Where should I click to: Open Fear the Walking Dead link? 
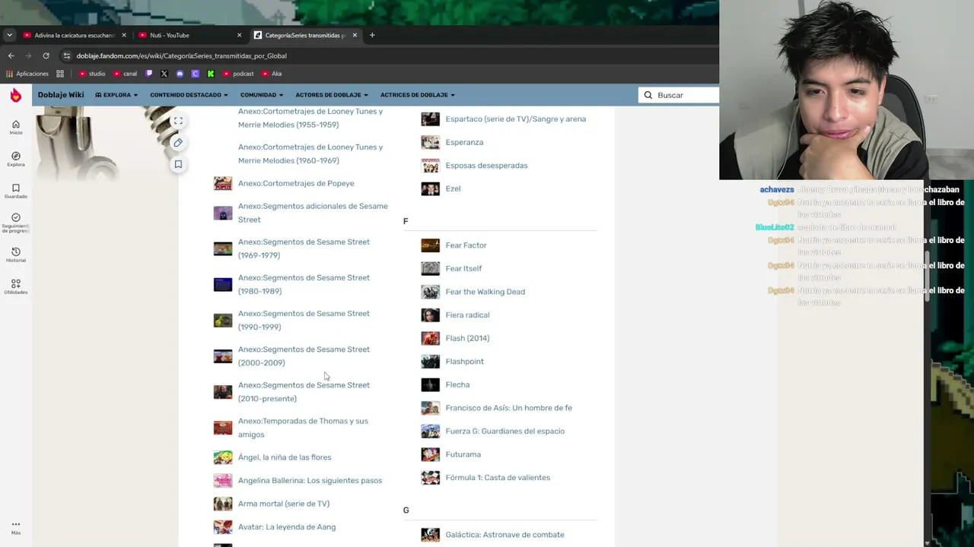485,292
